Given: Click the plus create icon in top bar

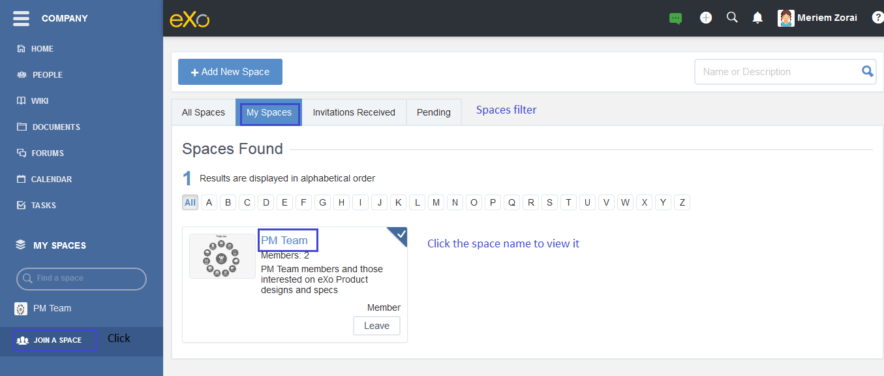Looking at the screenshot, I should (706, 18).
